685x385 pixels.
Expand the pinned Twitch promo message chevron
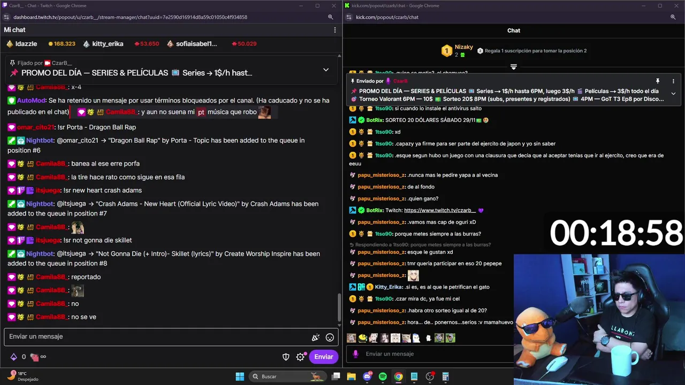pos(325,70)
